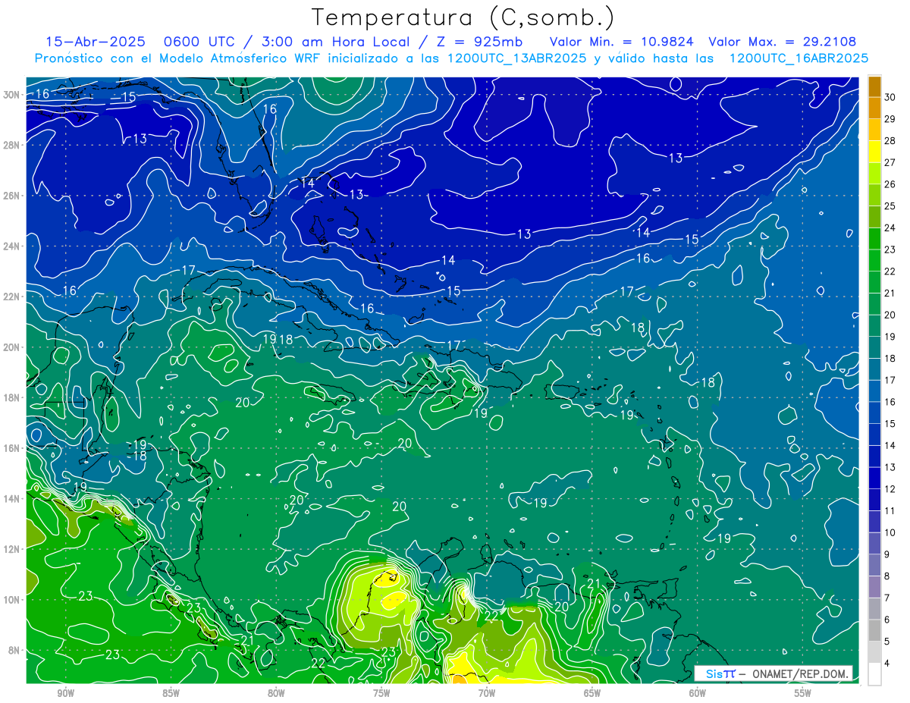Click the "SisTT - ONAMET/REP.DOM." credit box
The width and height of the screenshot is (910, 703).
[x=773, y=673]
